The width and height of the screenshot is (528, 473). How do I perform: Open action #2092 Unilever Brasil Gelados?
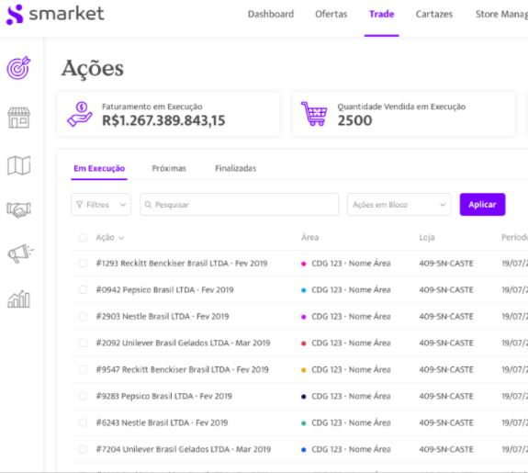pyautogui.click(x=183, y=343)
